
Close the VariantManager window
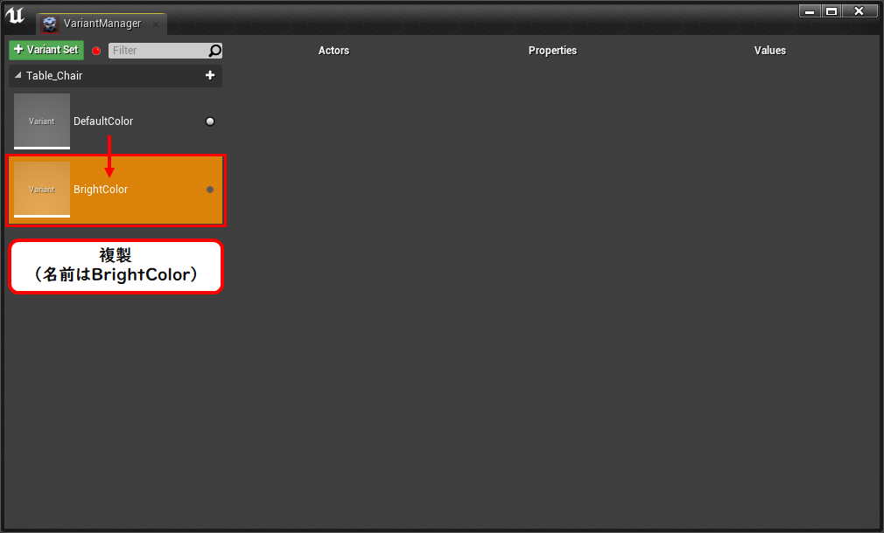tap(859, 10)
